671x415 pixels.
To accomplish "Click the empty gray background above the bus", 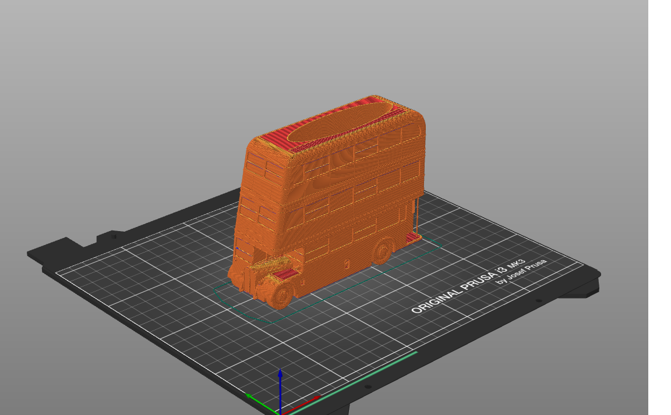I will pos(325,47).
